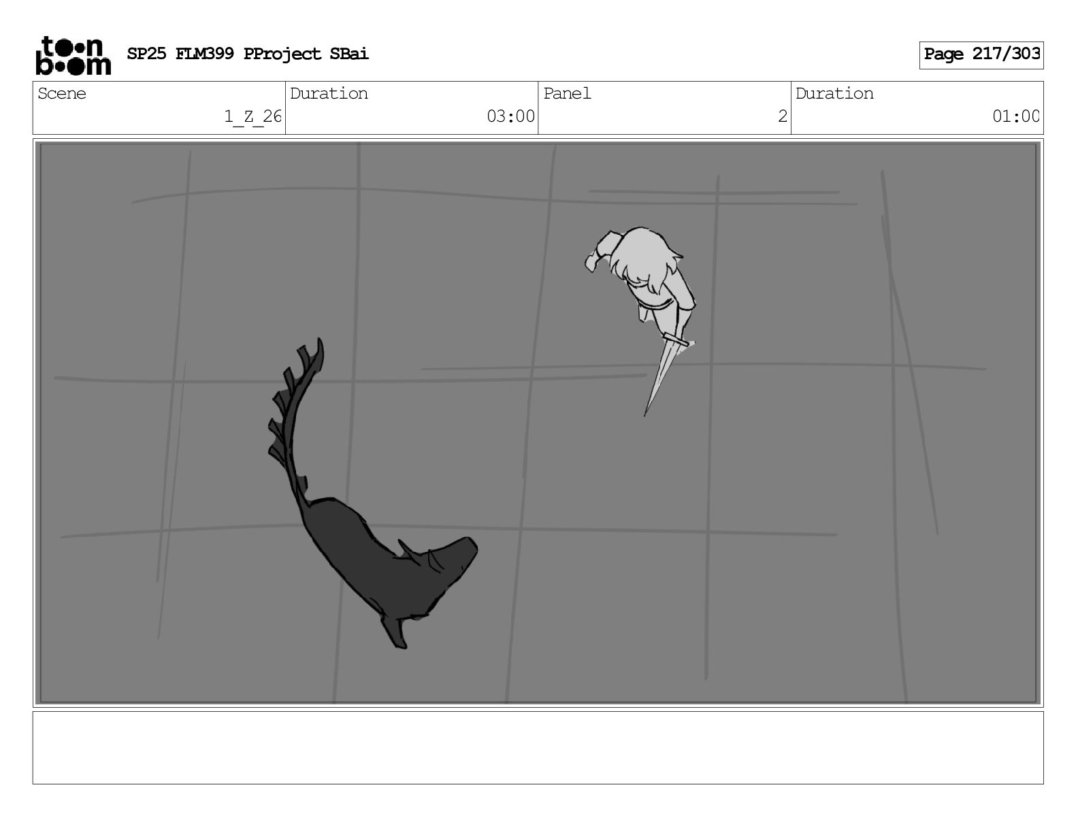1078x833 pixels.
Task: Click panel duration value '01:00'
Action: pyautogui.click(x=1015, y=116)
